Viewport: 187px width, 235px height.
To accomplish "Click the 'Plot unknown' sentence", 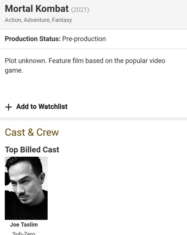I will (x=26, y=61).
